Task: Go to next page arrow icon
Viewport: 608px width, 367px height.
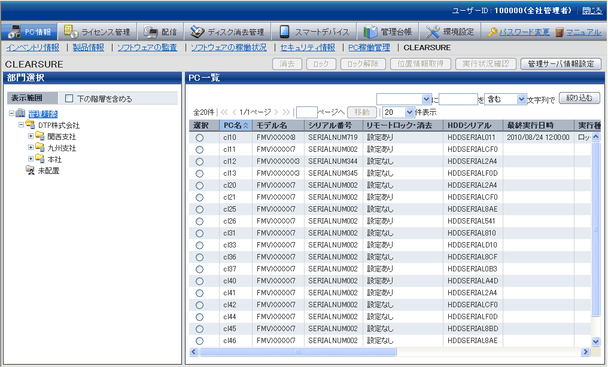Action: pyautogui.click(x=276, y=112)
